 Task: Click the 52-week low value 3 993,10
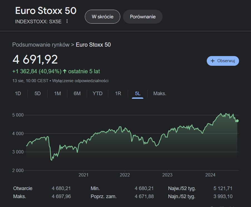(223, 196)
